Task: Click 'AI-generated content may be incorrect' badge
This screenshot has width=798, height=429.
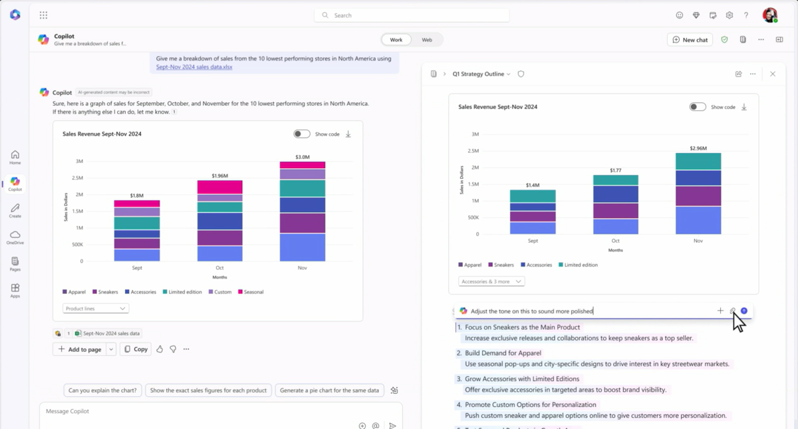Action: 114,92
